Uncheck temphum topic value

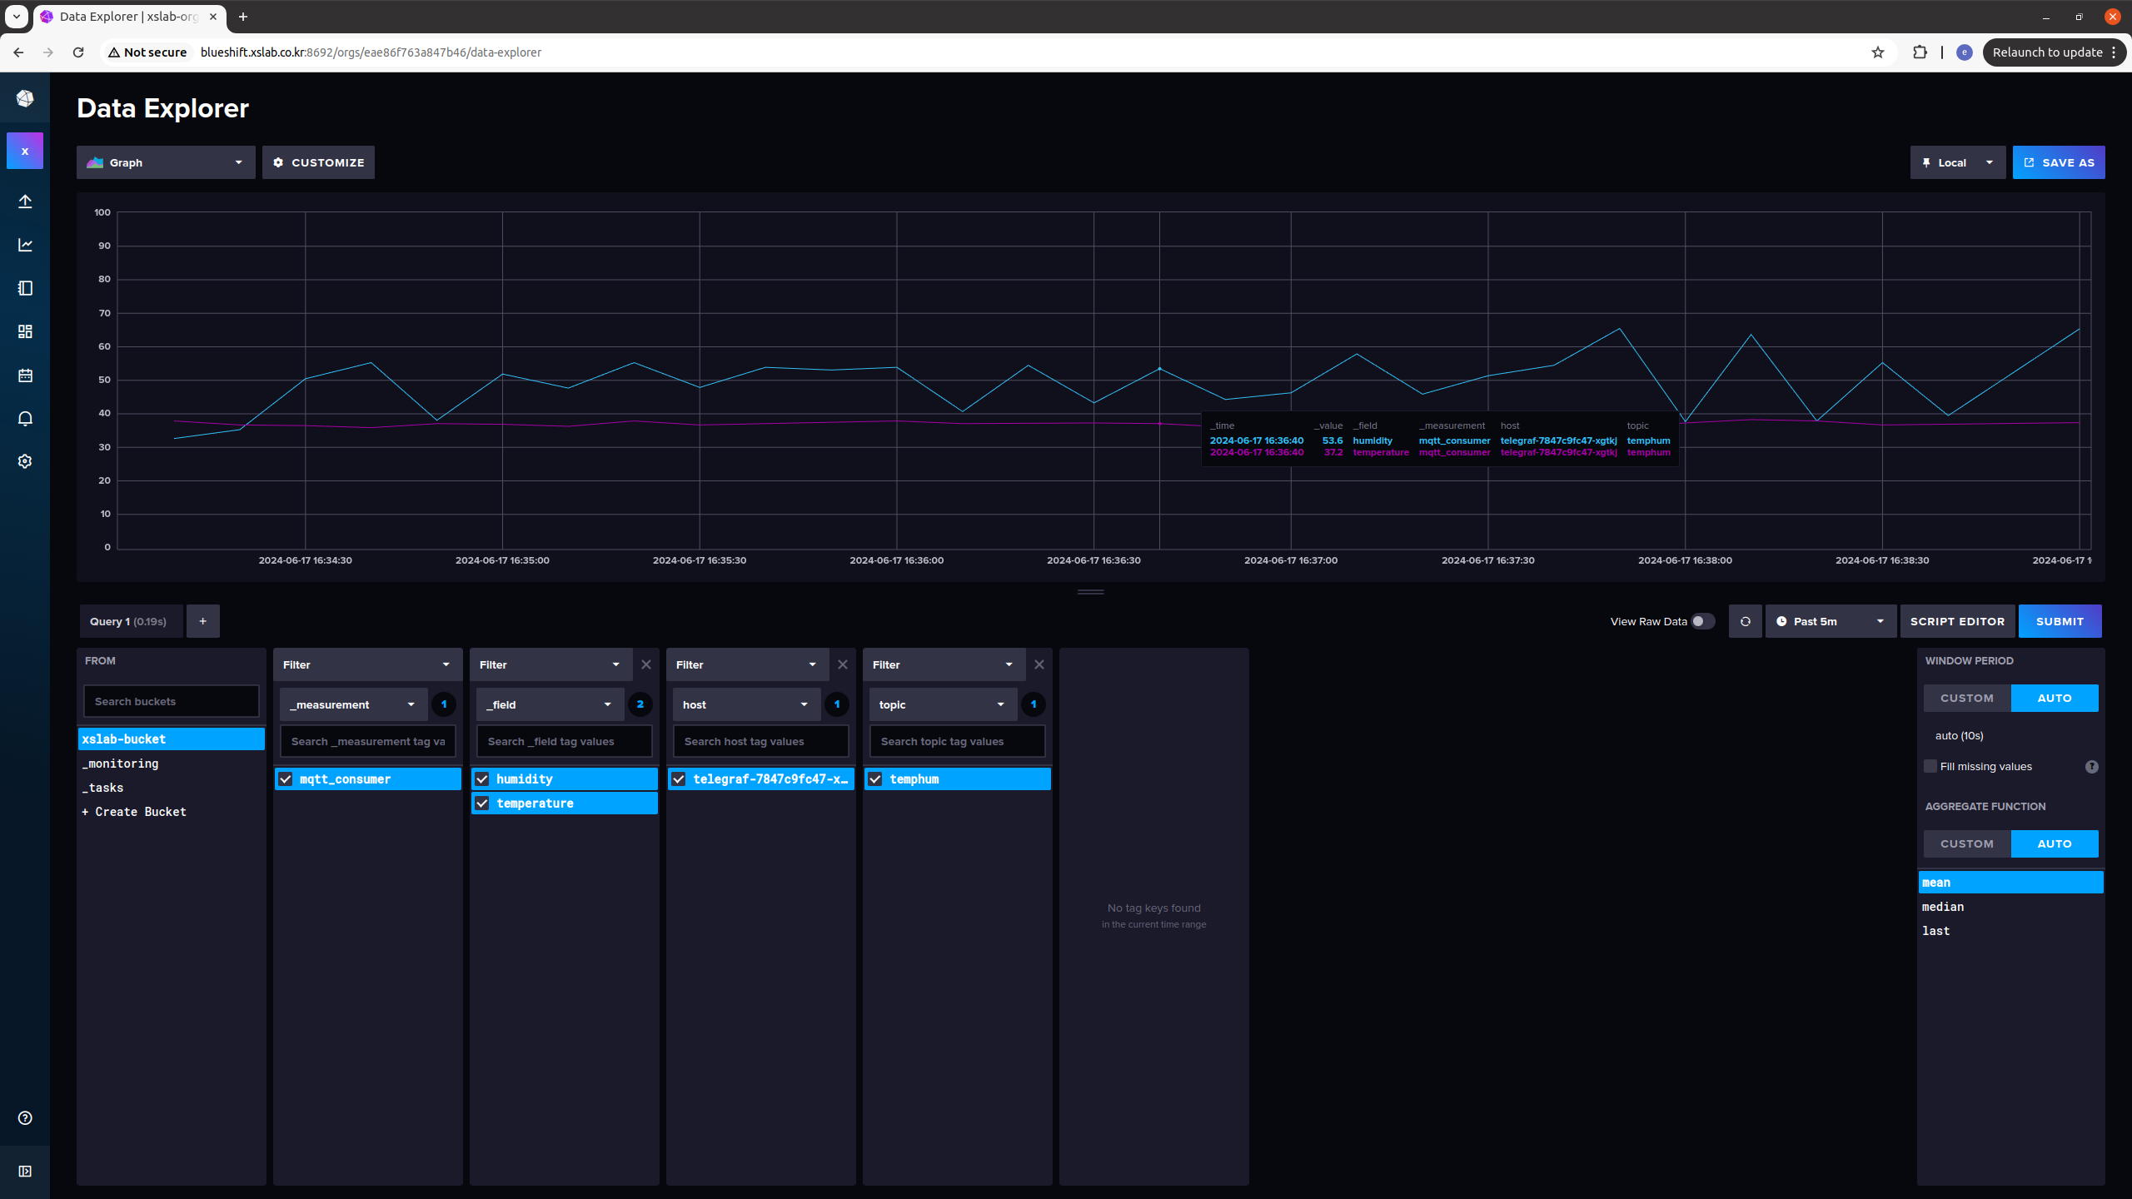[875, 779]
